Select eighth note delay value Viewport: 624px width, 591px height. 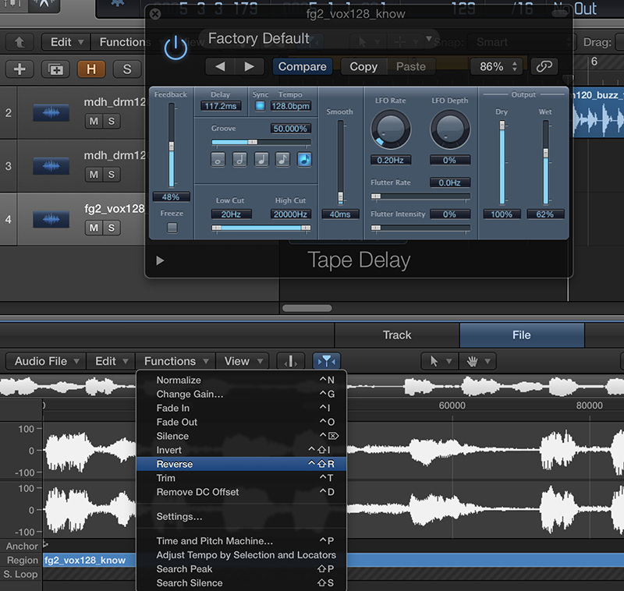[x=282, y=160]
